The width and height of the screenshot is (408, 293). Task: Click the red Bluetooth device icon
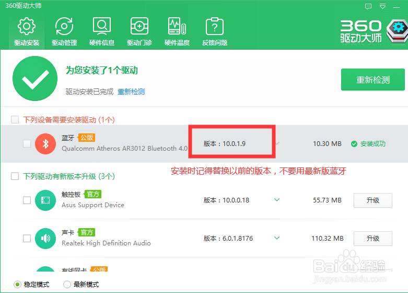pyautogui.click(x=45, y=144)
